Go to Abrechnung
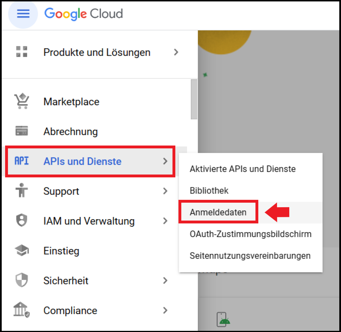 (x=70, y=132)
